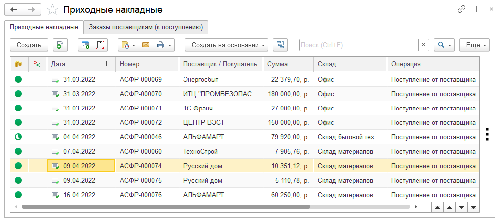Add to favorites with star icon
This screenshot has height=221, width=500.
[52, 10]
